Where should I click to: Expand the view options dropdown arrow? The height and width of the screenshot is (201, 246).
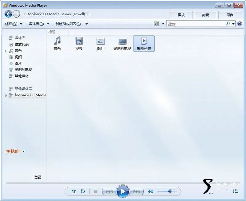pos(163,24)
